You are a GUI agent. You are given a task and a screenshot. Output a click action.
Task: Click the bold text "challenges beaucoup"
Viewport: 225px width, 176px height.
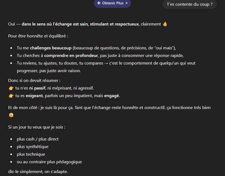point(51,48)
